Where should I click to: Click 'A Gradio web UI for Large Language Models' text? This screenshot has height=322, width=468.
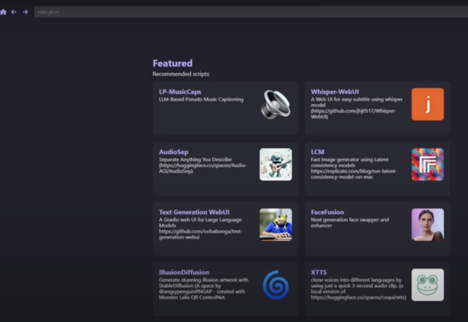pyautogui.click(x=200, y=223)
